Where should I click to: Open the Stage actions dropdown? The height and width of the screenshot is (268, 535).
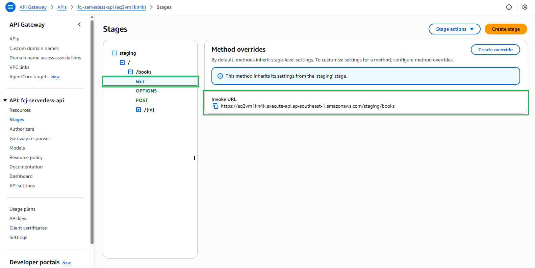tap(455, 29)
